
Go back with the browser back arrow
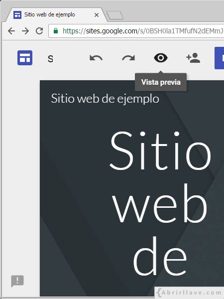(11, 31)
